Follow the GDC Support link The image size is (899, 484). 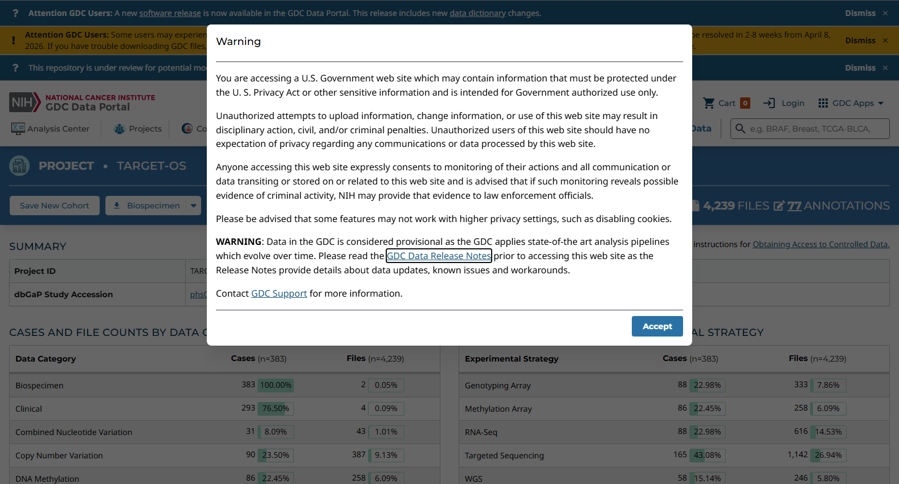[279, 294]
